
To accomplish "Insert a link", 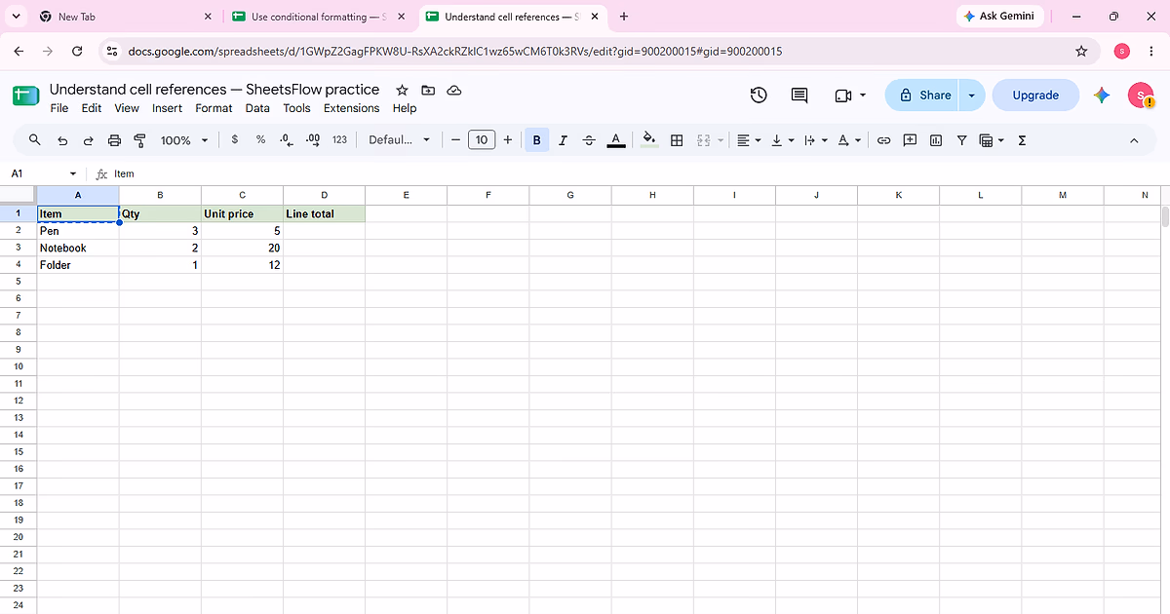I will (883, 140).
